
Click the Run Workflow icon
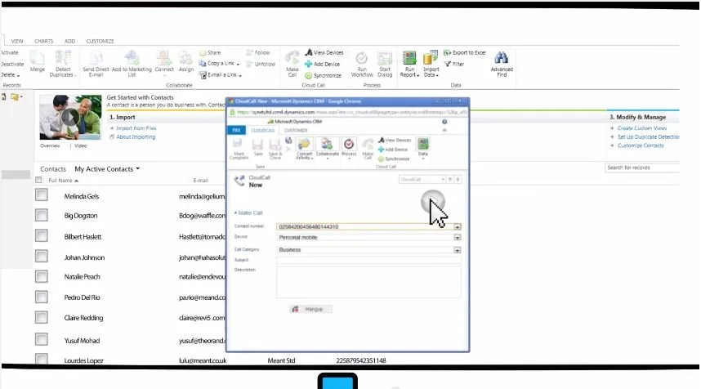tap(362, 64)
